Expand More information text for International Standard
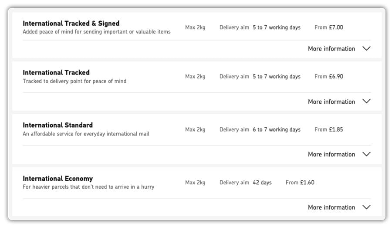This screenshot has height=227, width=392. [x=331, y=154]
